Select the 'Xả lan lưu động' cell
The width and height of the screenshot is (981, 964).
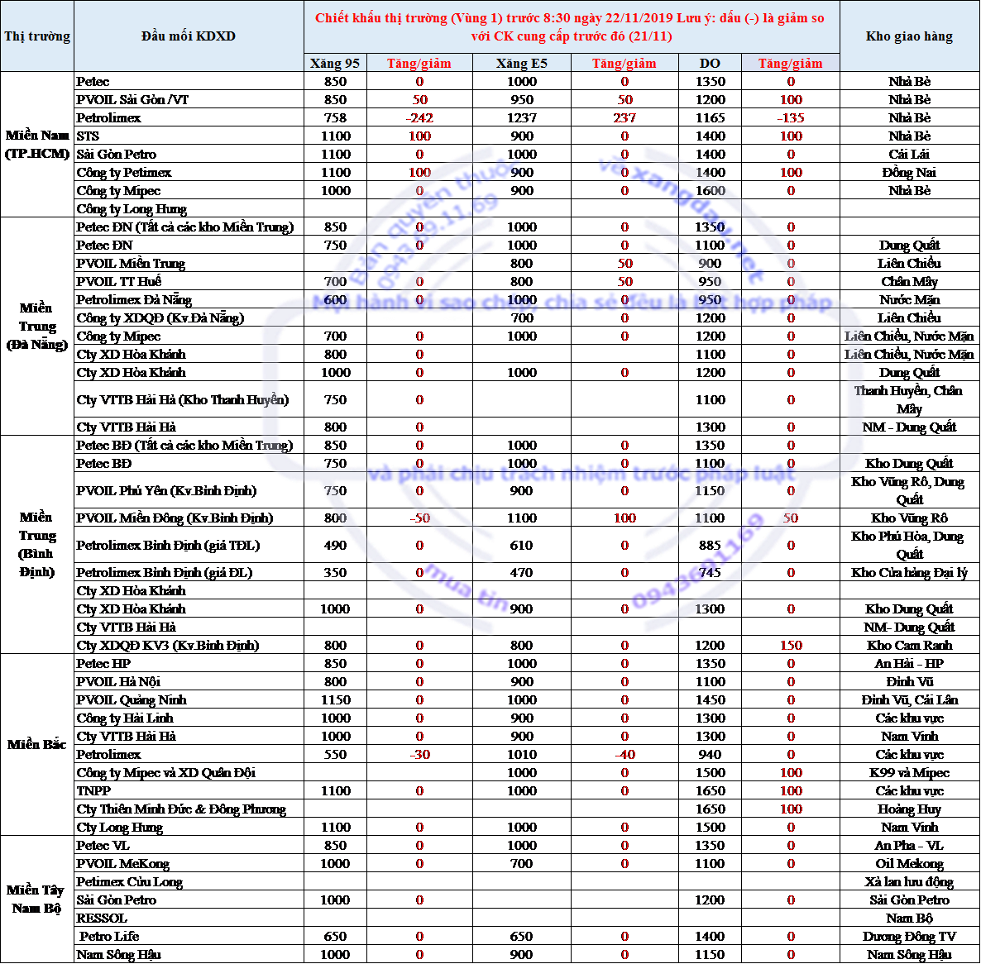coord(909,881)
